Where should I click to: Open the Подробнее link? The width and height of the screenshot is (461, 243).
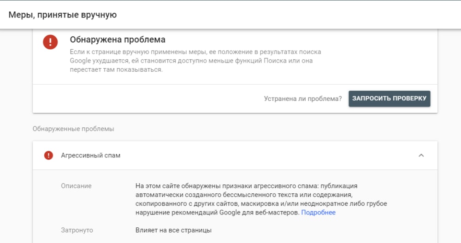pyautogui.click(x=318, y=213)
